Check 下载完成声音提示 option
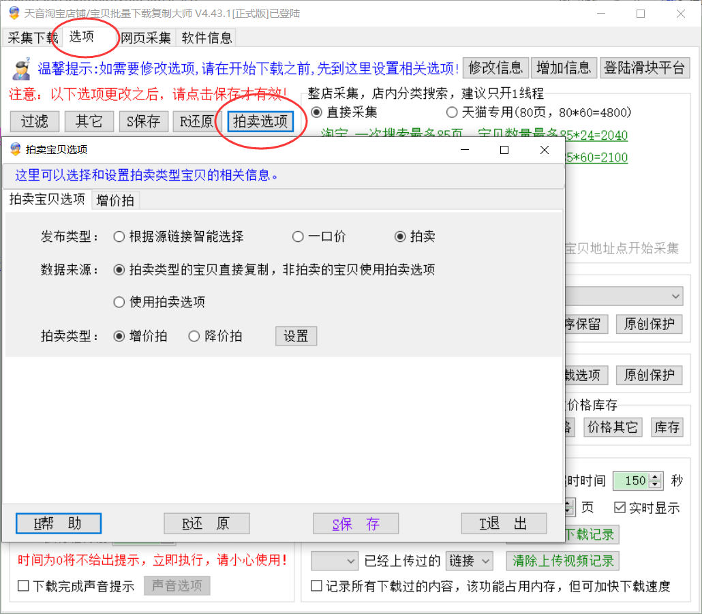 (x=24, y=586)
